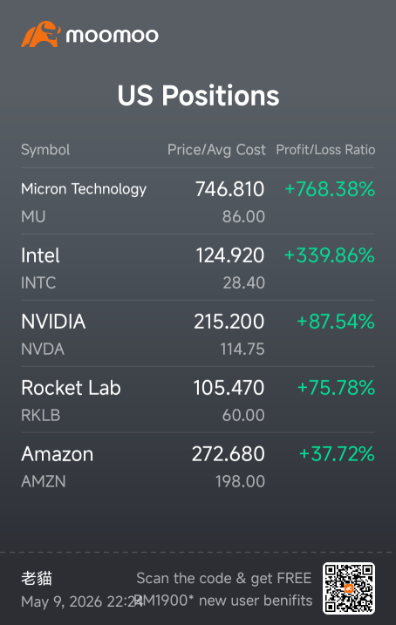This screenshot has width=396, height=625.
Task: Click the US Positions title
Action: click(x=198, y=96)
